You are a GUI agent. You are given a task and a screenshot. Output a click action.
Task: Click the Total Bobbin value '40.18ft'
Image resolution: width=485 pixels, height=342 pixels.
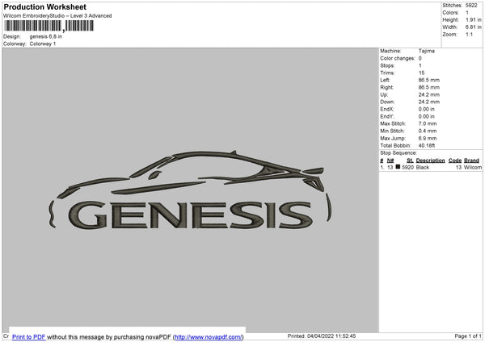click(x=427, y=145)
